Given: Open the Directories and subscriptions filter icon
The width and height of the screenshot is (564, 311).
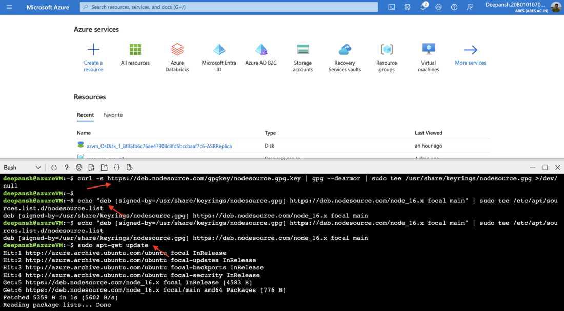Looking at the screenshot, I should pyautogui.click(x=407, y=7).
